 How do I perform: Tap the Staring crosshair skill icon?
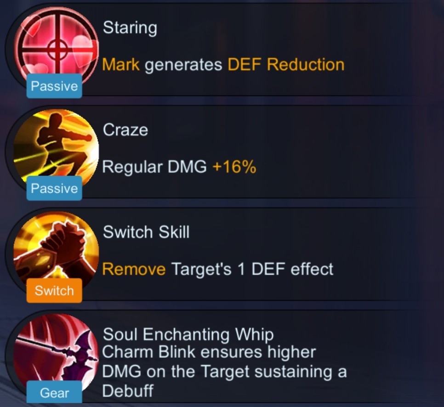coord(56,47)
